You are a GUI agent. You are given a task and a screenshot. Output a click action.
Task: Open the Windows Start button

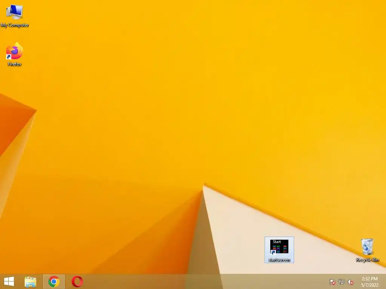9,281
